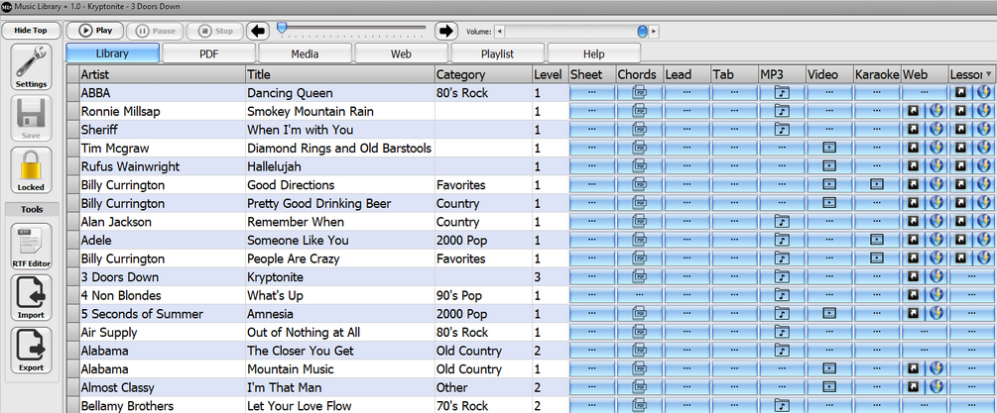997x413 pixels.
Task: Select title Pretty Good Drinking Beer
Action: [x=340, y=204]
